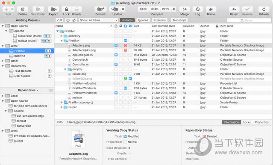Click the Name search field
This screenshot has height=165, width=273.
(x=249, y=21)
